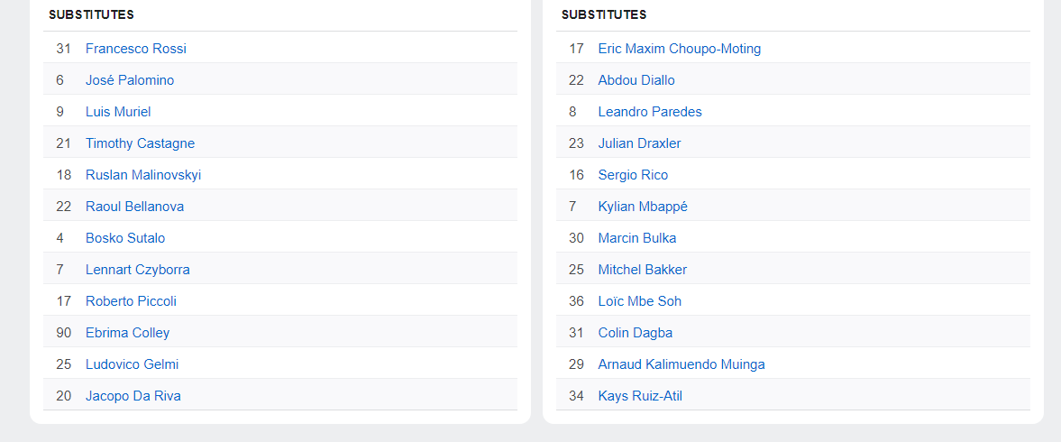
Task: Click Kays Ruiz-Atil's name
Action: tap(640, 396)
